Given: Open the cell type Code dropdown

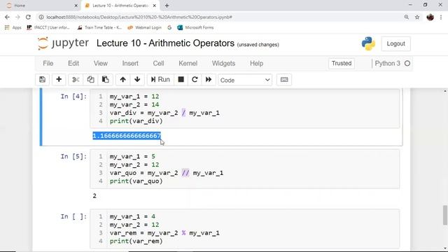Looking at the screenshot, I should 245,80.
